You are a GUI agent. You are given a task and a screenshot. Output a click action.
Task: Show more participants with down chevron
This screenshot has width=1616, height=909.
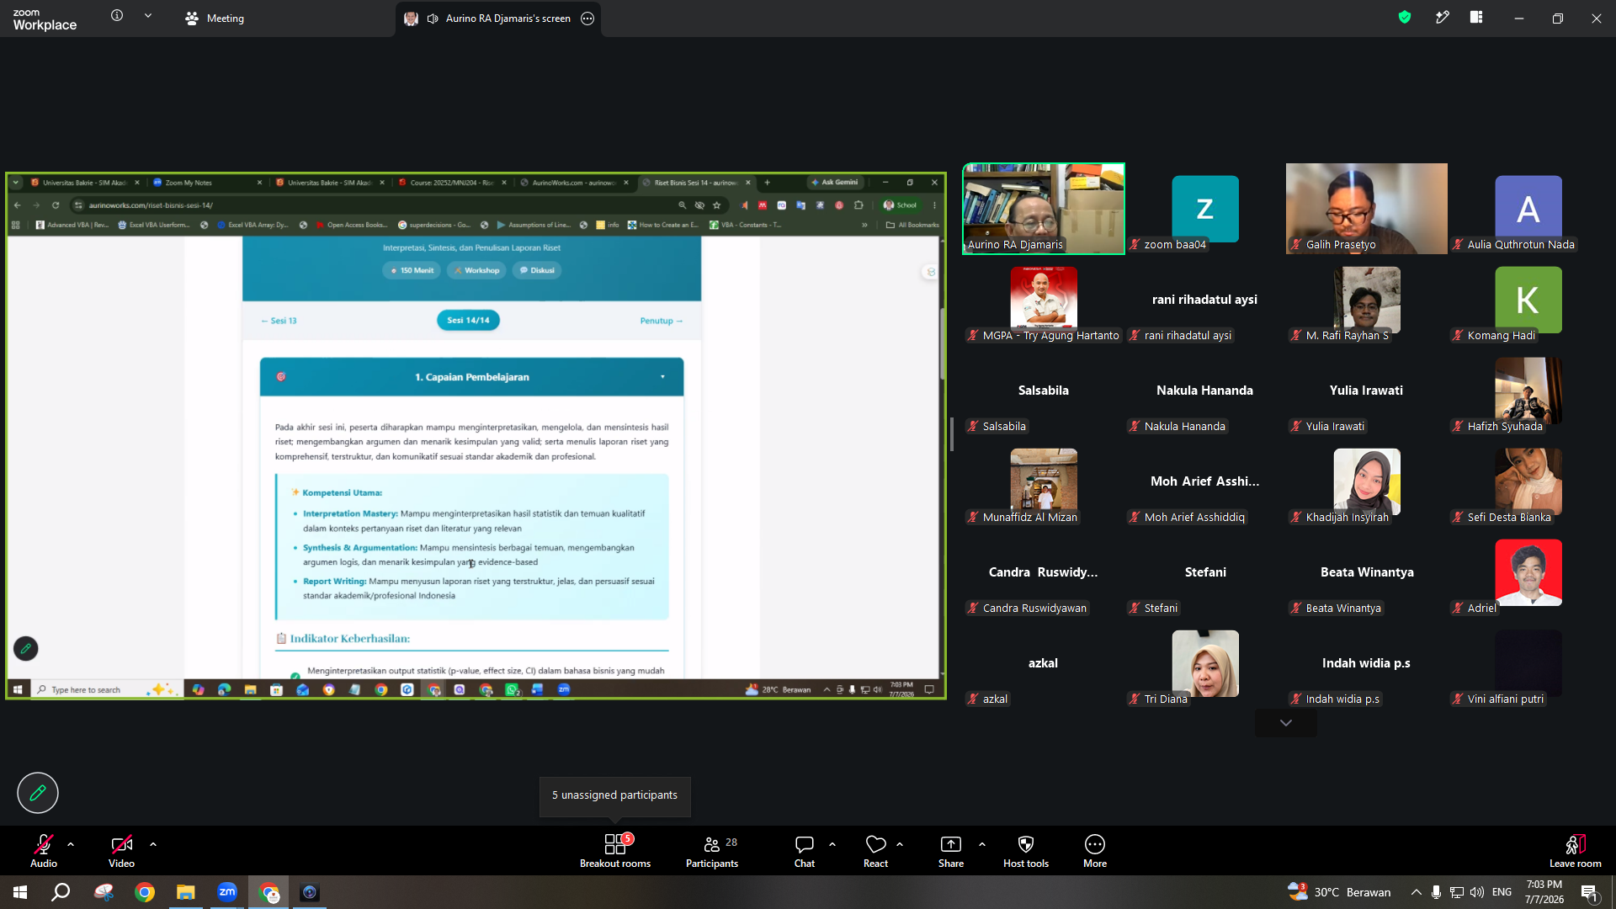[1286, 723]
